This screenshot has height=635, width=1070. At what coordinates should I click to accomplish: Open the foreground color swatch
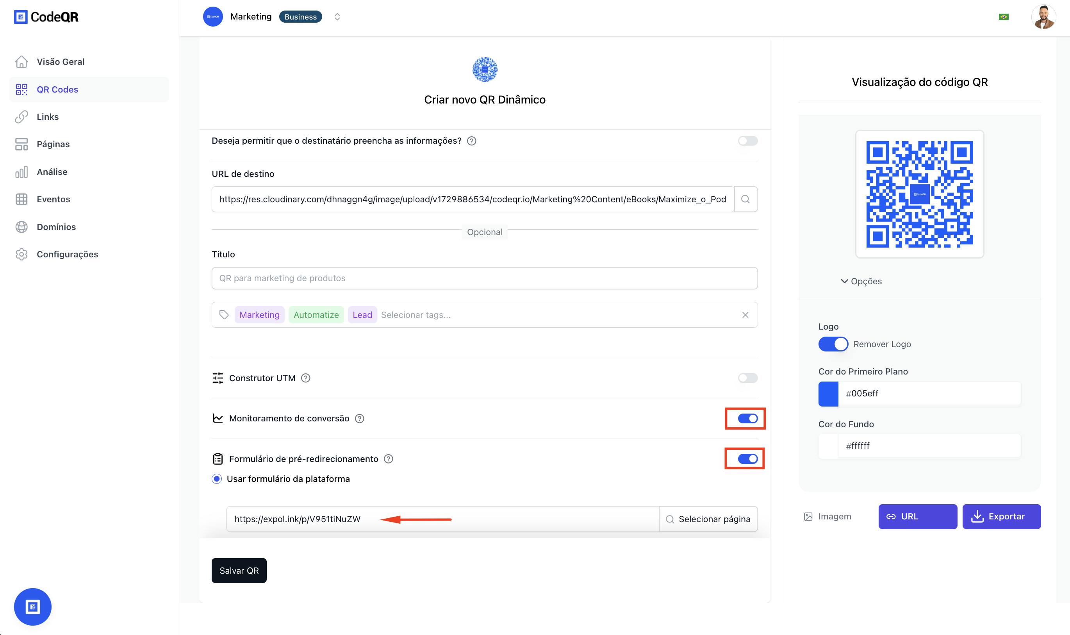point(828,394)
